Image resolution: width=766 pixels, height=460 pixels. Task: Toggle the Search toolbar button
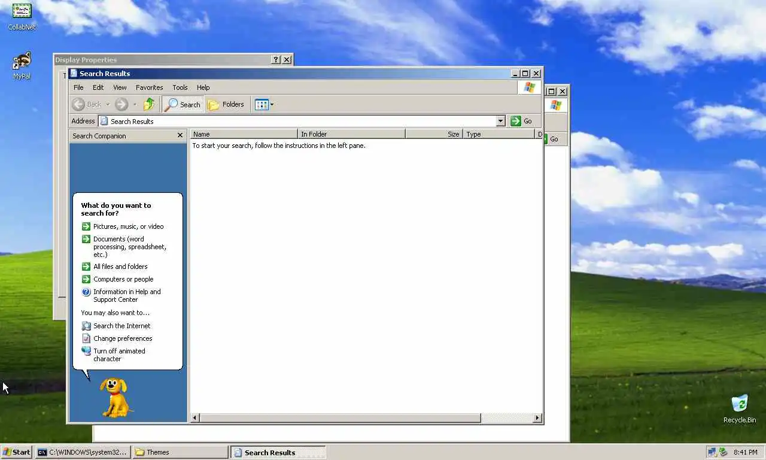point(183,104)
